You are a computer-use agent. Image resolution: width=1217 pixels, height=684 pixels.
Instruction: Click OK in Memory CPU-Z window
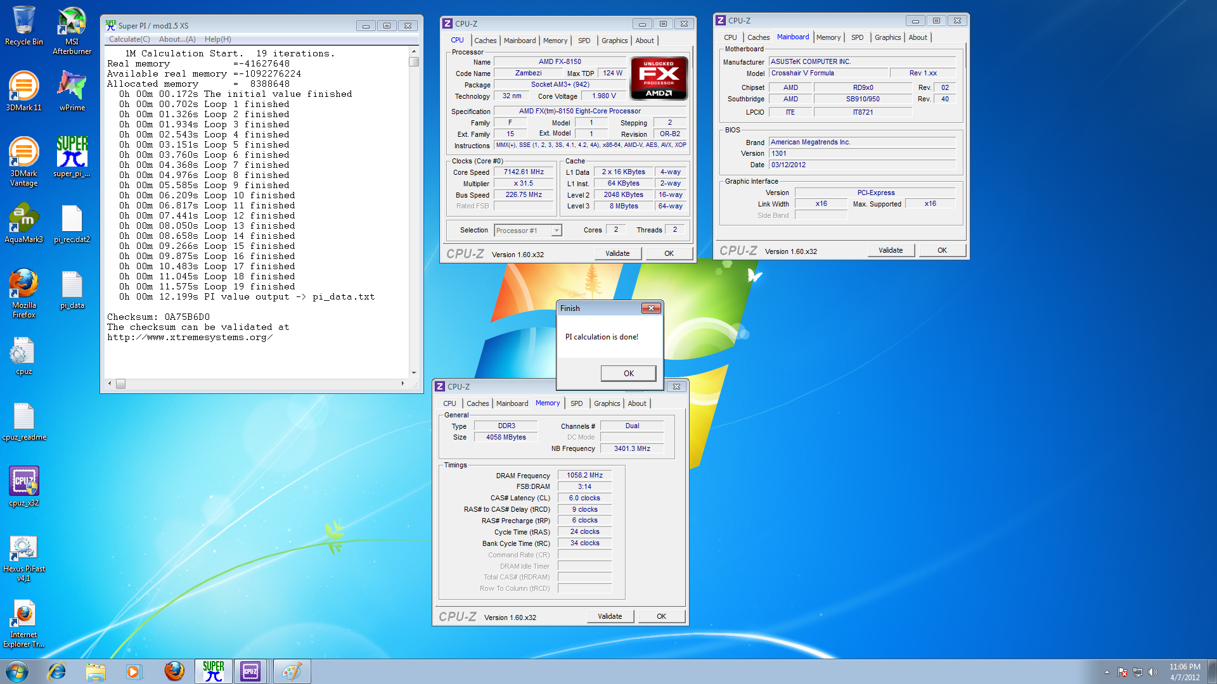coord(661,616)
